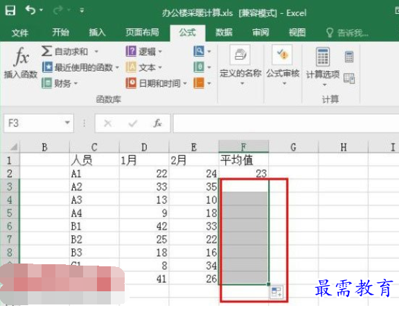Click the Save icon in quick access toolbar

click(10, 10)
